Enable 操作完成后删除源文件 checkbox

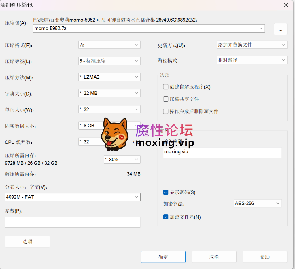(166, 111)
